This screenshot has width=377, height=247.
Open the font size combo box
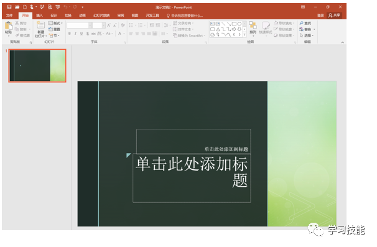pos(99,26)
